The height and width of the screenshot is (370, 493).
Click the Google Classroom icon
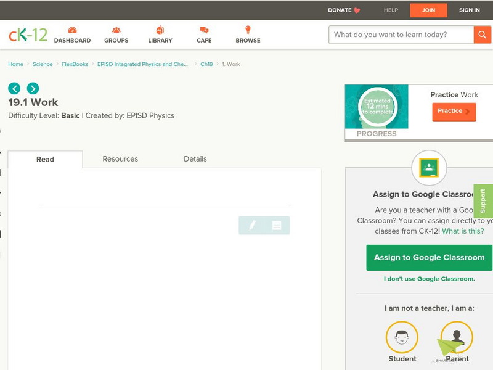click(429, 168)
